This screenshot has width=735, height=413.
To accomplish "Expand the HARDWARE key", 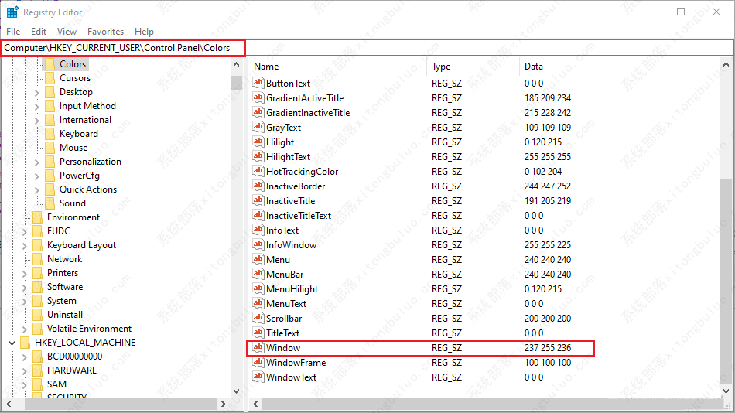I will click(x=25, y=370).
